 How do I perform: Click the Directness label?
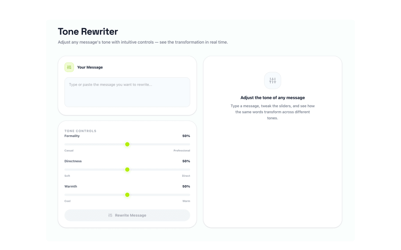tap(73, 161)
